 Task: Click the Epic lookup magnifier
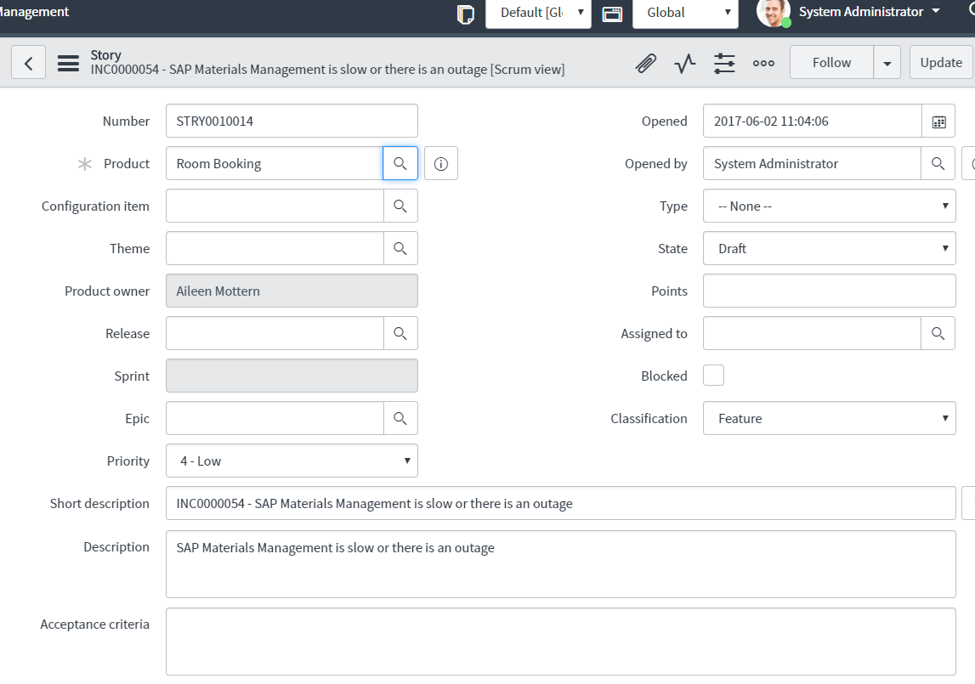[x=400, y=419]
